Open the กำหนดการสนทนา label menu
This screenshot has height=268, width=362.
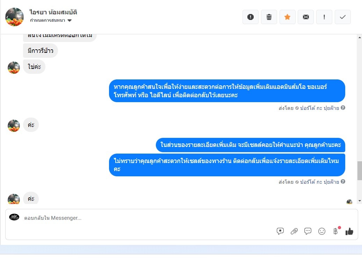(48, 20)
